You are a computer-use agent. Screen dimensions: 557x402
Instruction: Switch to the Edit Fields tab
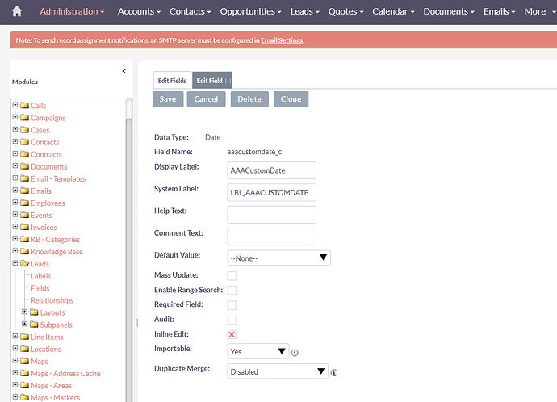pyautogui.click(x=172, y=81)
